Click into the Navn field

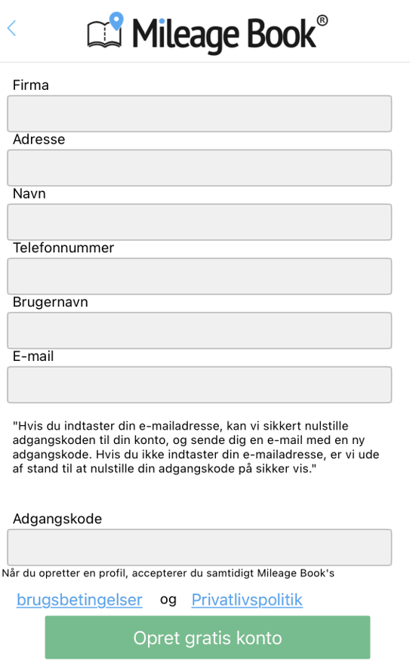click(199, 222)
